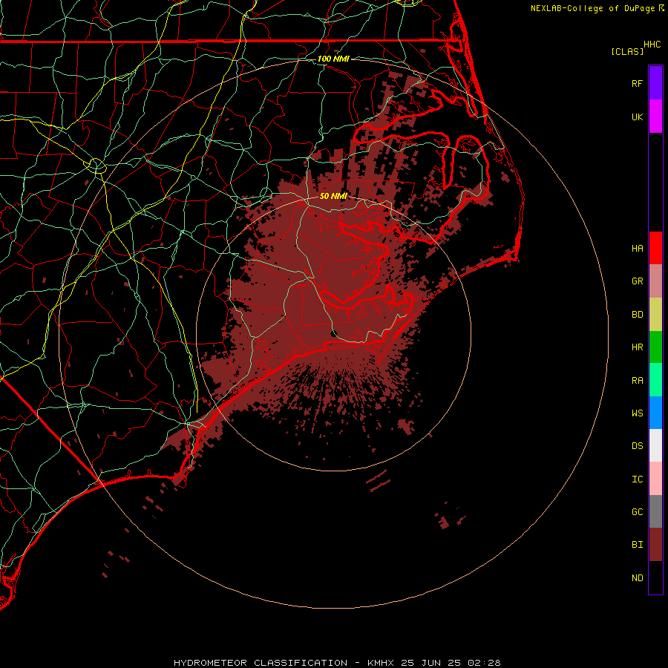Click the 'BD' legend label
The height and width of the screenshot is (668, 668).
638,315
